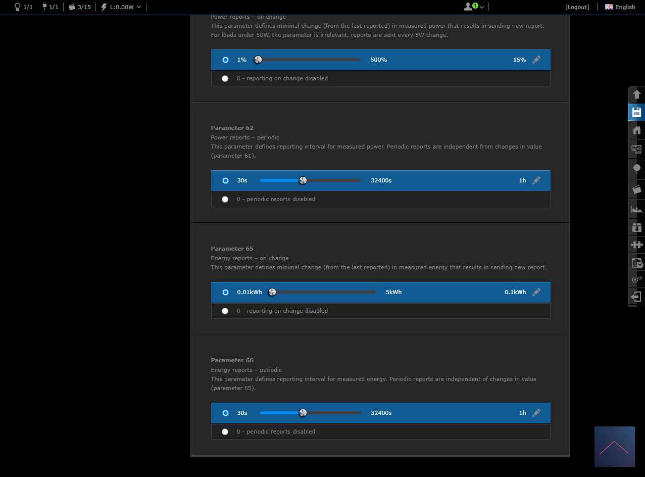Viewport: 645px width, 477px height.
Task: Open the bar chart icon in sidebar
Action: pos(636,209)
